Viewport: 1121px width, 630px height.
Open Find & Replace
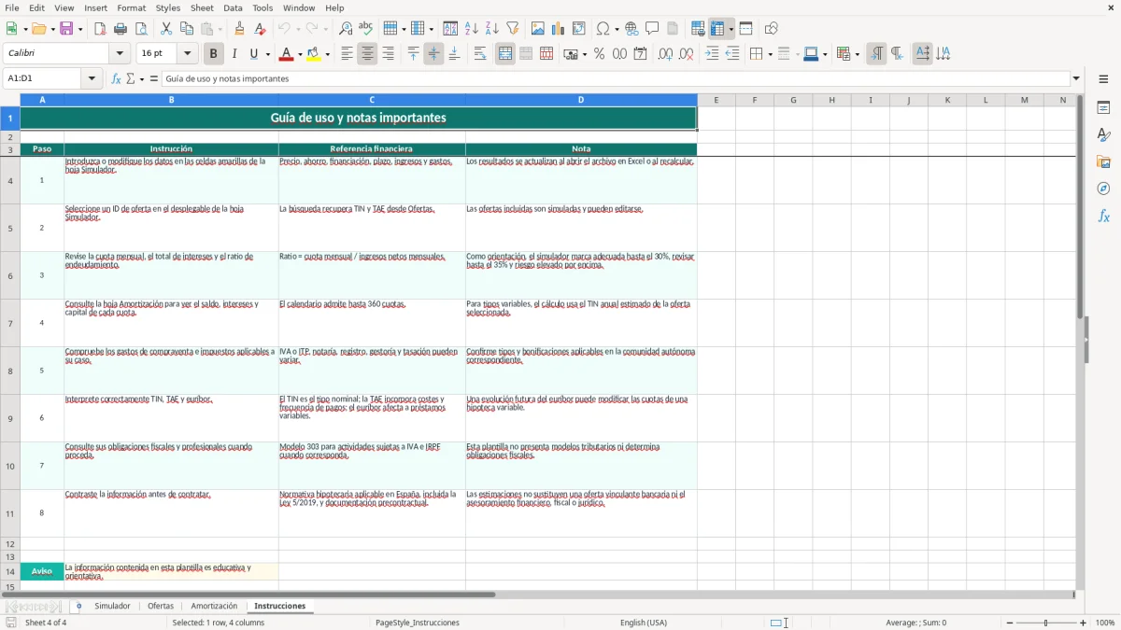tap(346, 29)
